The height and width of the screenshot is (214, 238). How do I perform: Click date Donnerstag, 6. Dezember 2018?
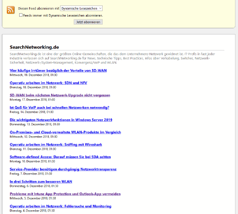(x=34, y=186)
